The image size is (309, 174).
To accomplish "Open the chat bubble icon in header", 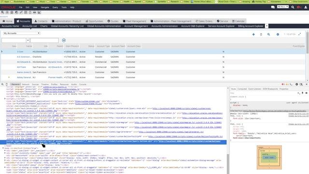I will click(273, 7).
